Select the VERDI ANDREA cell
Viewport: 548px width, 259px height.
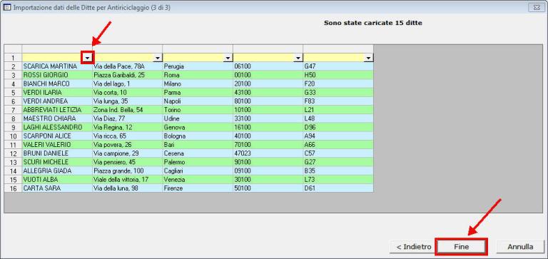point(57,101)
